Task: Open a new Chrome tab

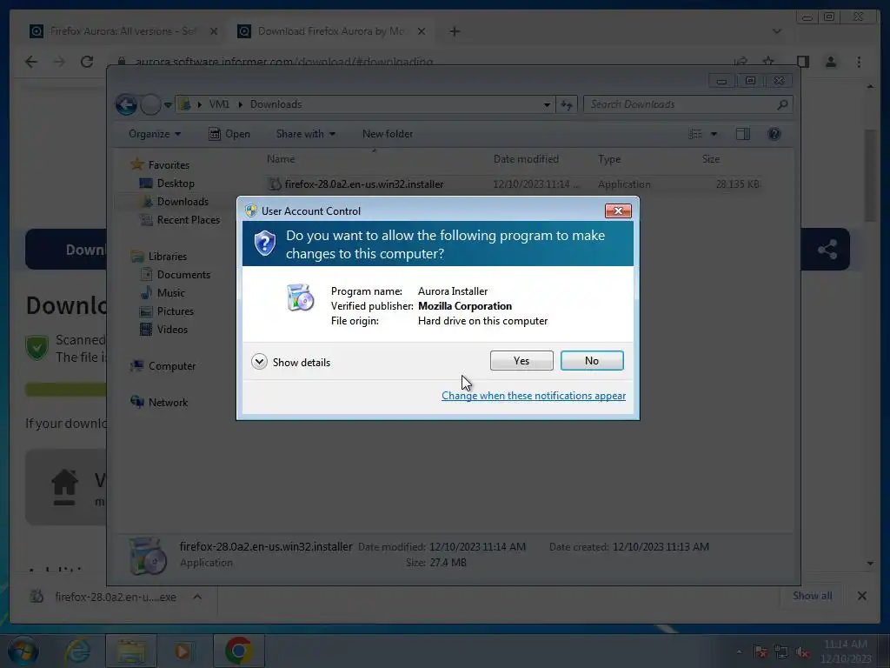Action: pyautogui.click(x=454, y=31)
